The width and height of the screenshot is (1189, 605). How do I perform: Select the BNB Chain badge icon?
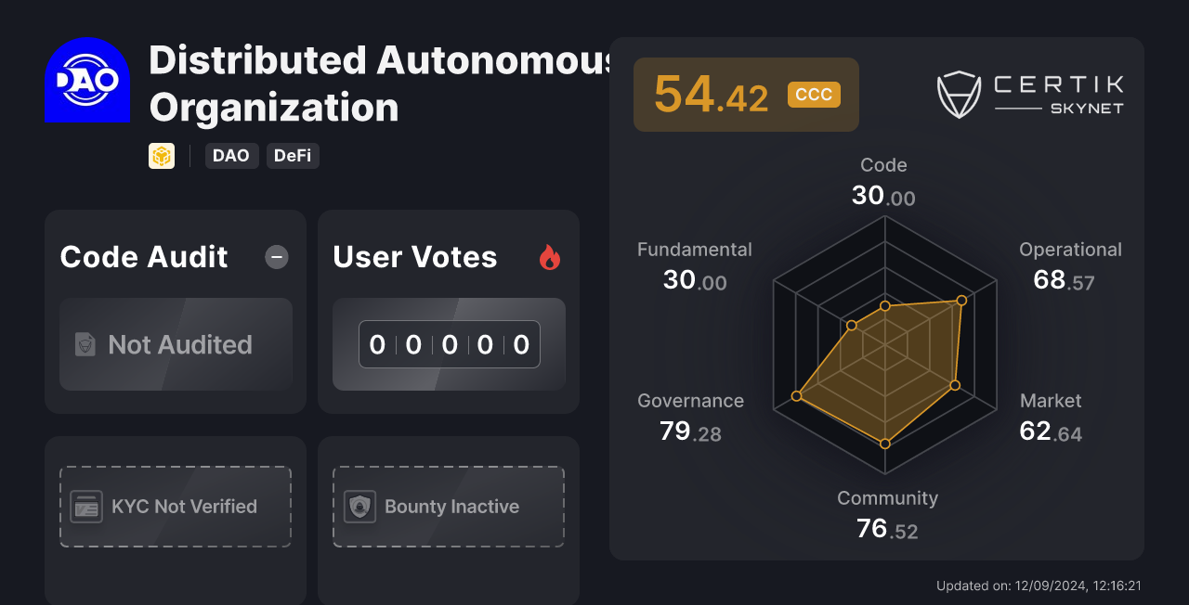[162, 155]
